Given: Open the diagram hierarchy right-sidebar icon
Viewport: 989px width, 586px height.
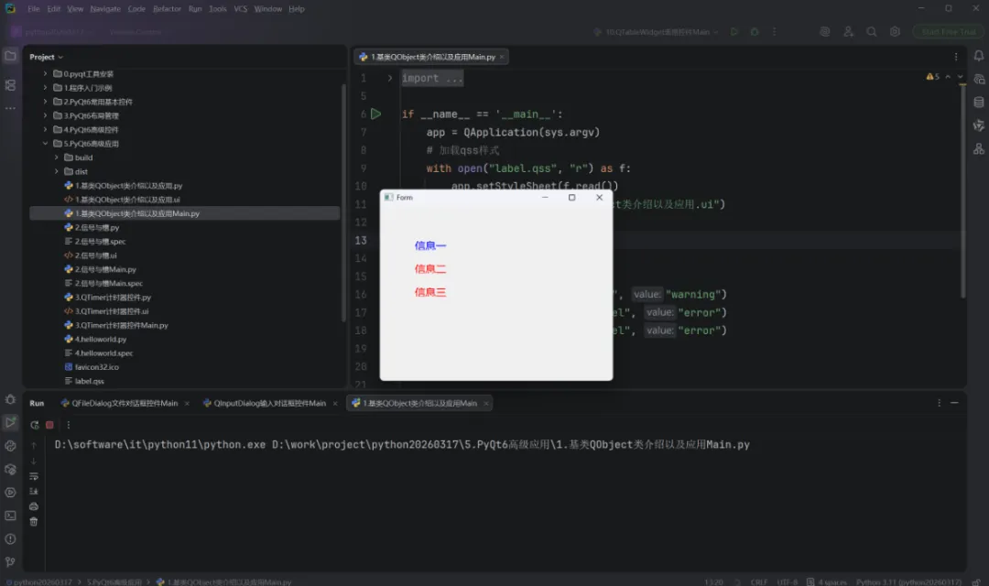Looking at the screenshot, I should pyautogui.click(x=978, y=149).
